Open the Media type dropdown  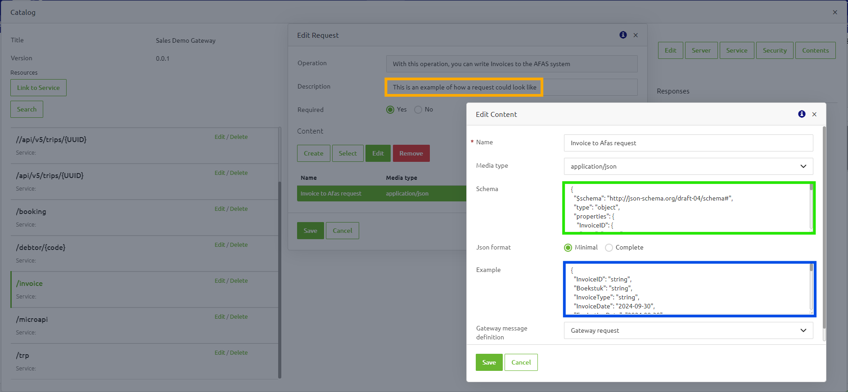click(x=688, y=166)
